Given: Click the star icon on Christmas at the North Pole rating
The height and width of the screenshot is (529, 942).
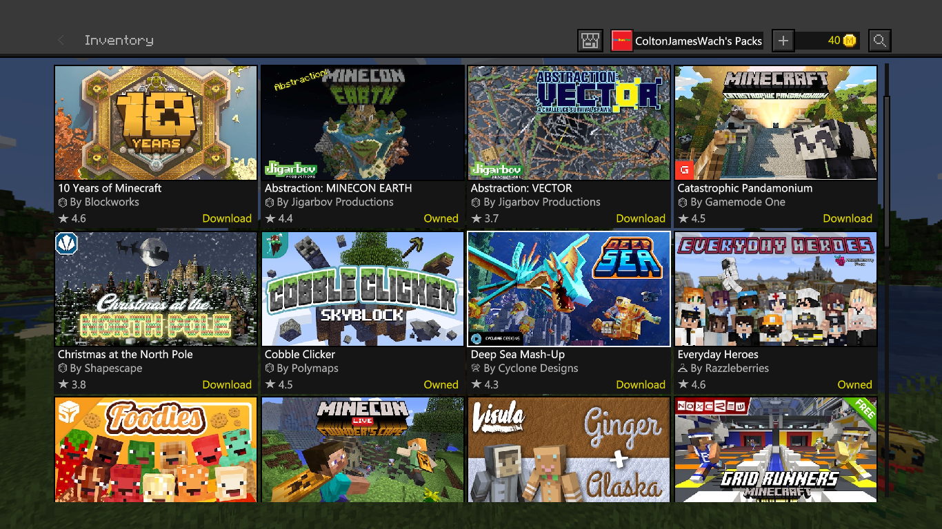Looking at the screenshot, I should (63, 385).
